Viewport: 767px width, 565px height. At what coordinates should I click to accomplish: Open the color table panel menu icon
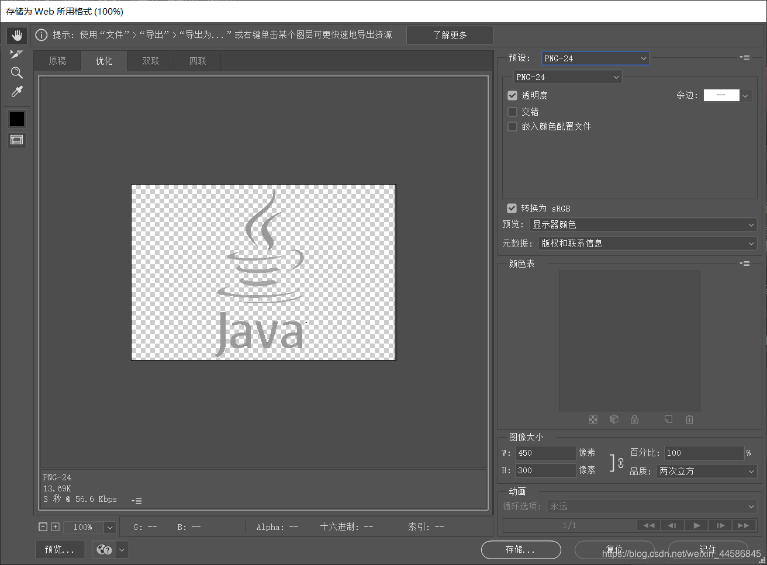744,264
